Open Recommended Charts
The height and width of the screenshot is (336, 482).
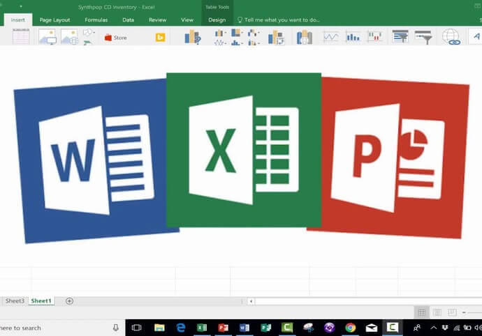point(193,37)
